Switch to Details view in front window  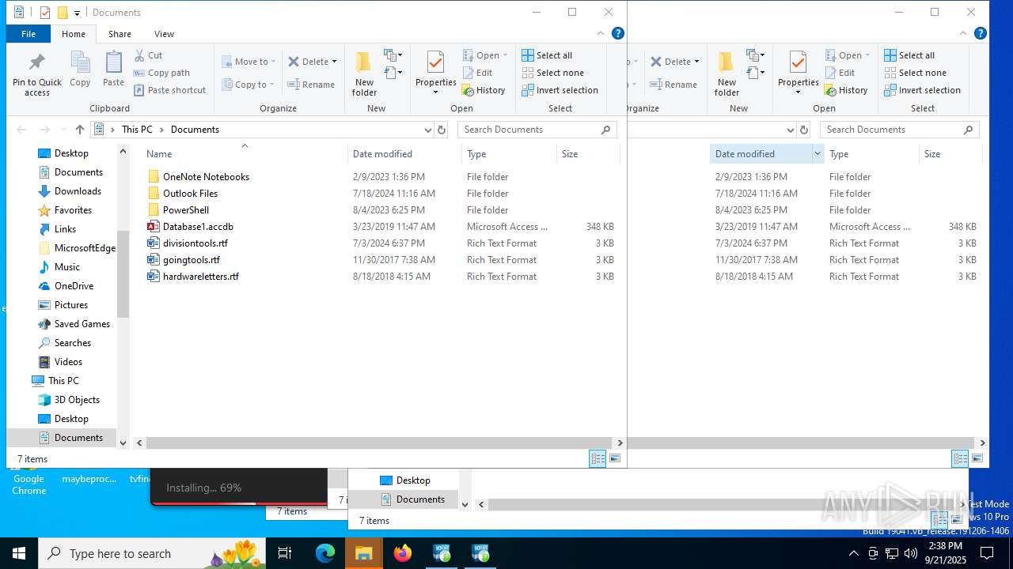598,458
